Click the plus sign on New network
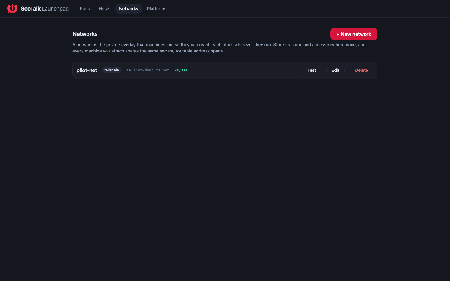Screen dimensions: 450x281 (338, 34)
